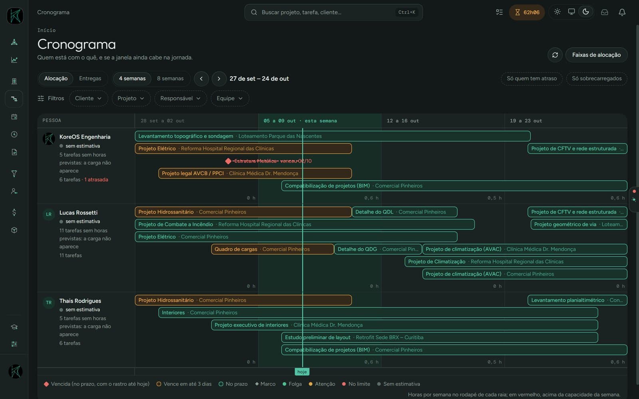639x399 pixels.
Task: Focus the 'Buscar projeto, tarefa, cliente' search field
Action: (333, 12)
